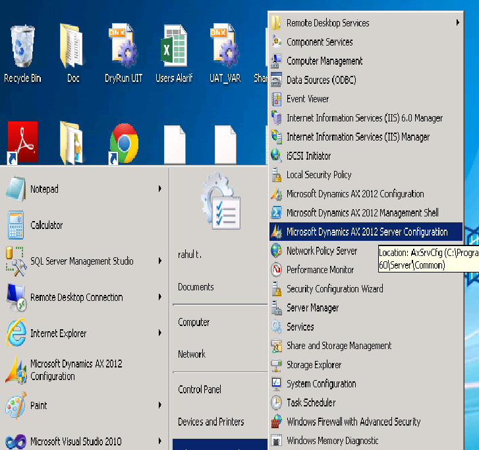The image size is (479, 450).
Task: Open Control Panel from Start menu
Action: pyautogui.click(x=200, y=389)
